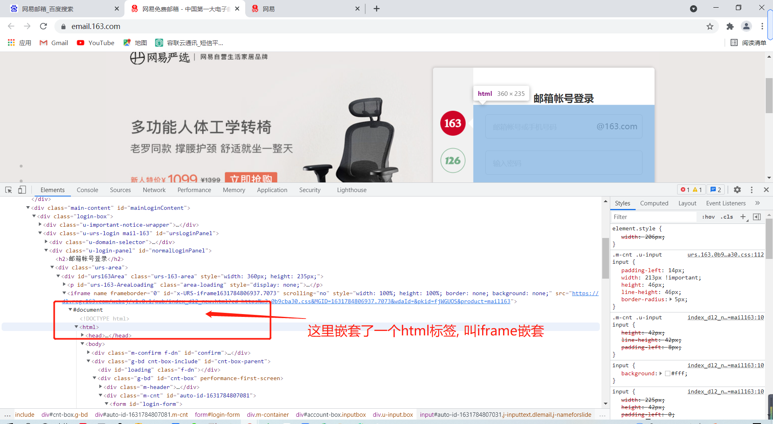Open the 地图 maps bookmark

click(x=135, y=43)
